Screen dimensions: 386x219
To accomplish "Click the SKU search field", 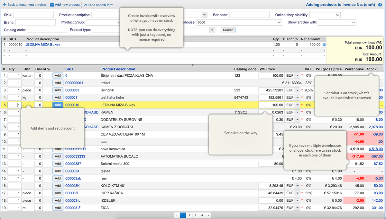I will (33, 15).
